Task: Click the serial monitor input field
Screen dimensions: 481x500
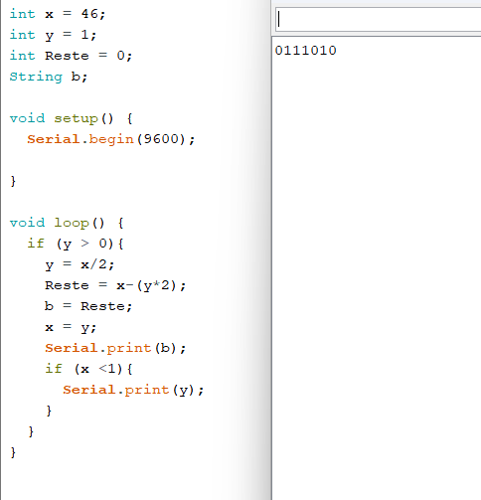Action: coord(379,20)
